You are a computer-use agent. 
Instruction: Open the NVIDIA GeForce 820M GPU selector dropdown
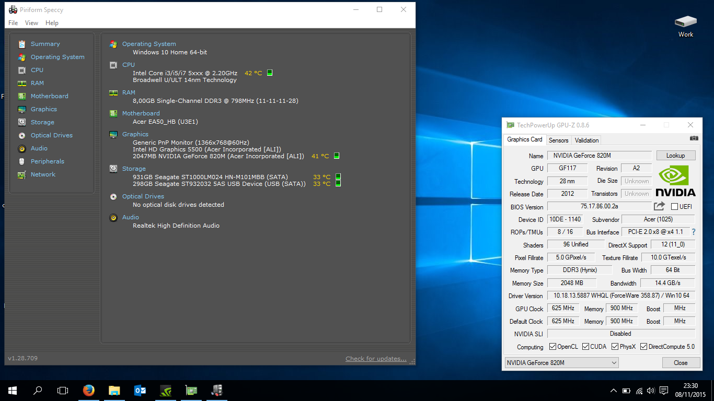561,363
